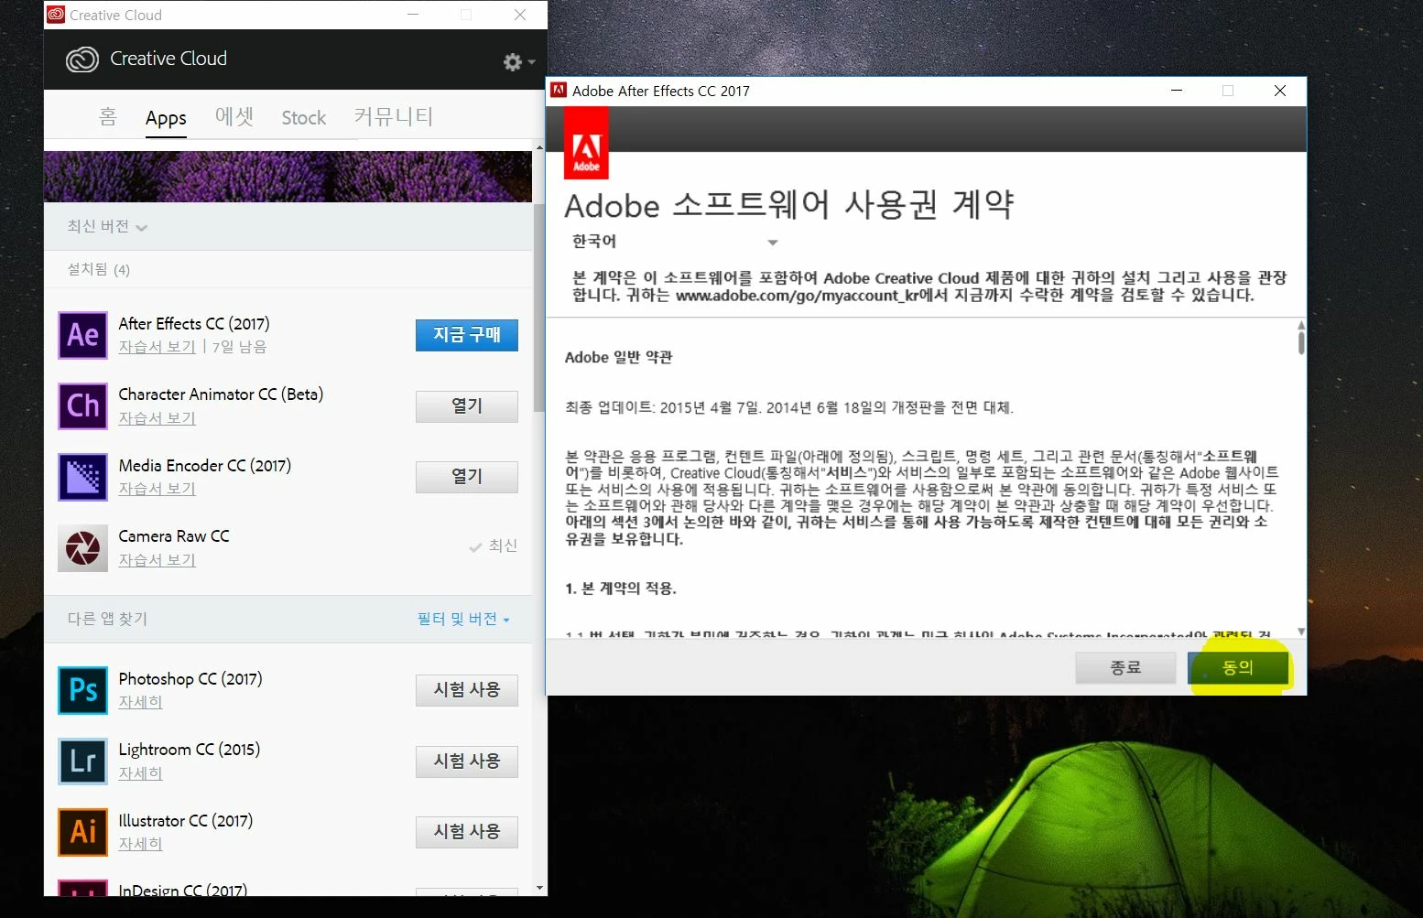Switch to the 커뮤니티 tab

pos(394,116)
